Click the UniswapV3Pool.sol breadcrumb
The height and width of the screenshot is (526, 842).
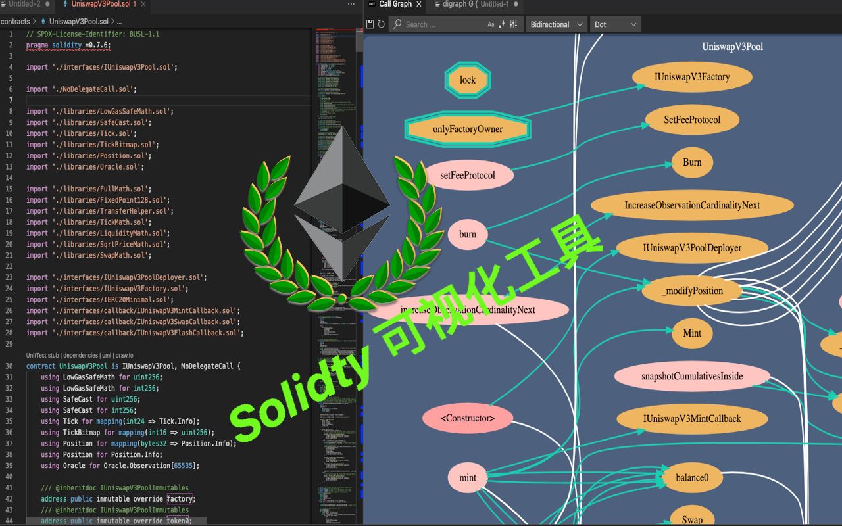(78, 22)
